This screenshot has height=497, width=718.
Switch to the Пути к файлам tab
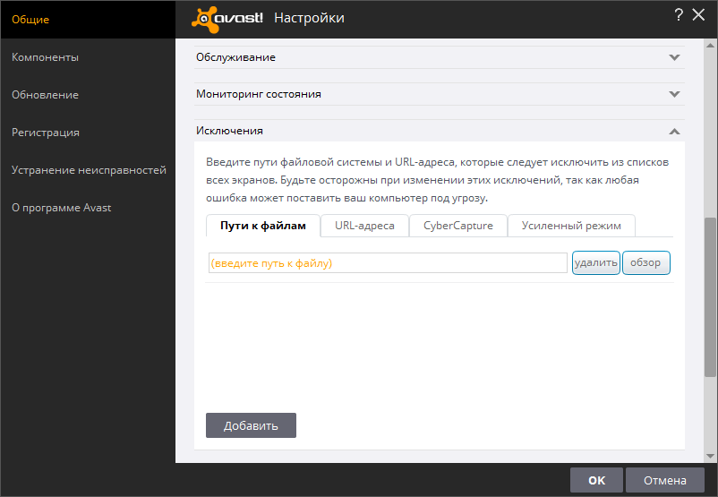[263, 226]
